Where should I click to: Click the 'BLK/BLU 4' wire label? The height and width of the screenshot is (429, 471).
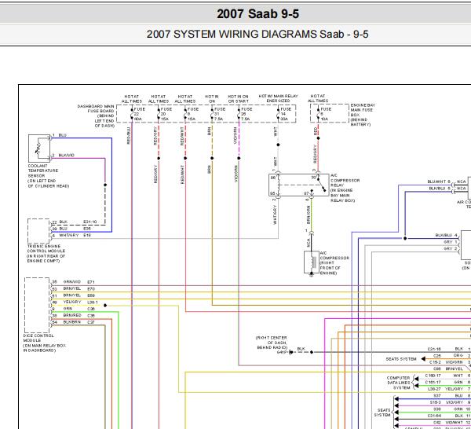click(447, 235)
